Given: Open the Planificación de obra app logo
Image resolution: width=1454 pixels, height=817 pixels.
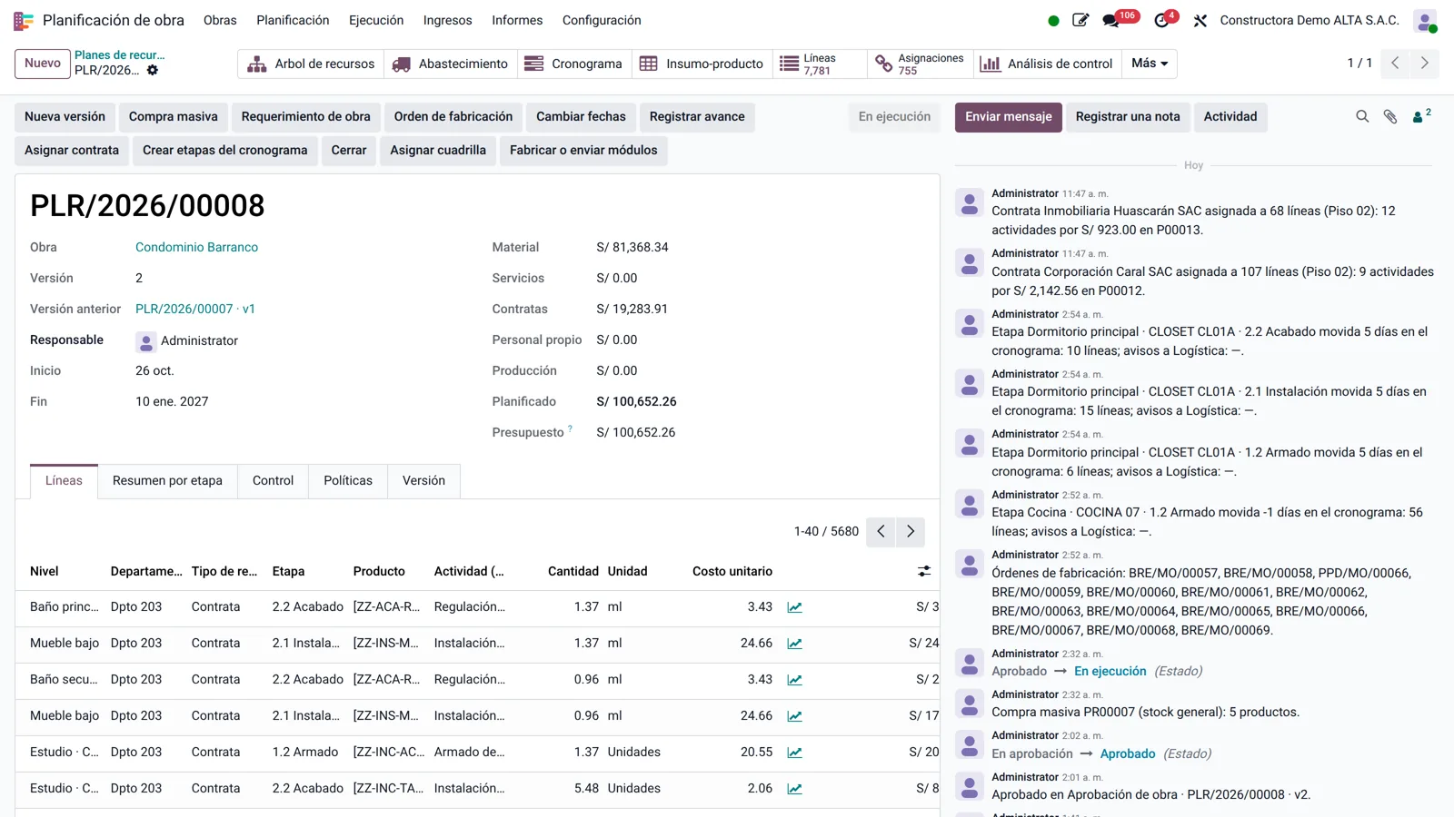Looking at the screenshot, I should (x=24, y=20).
